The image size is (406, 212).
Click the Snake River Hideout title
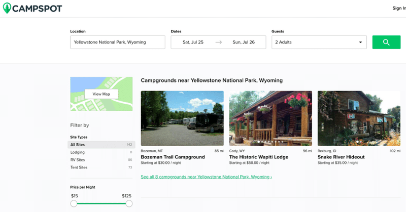tap(341, 157)
